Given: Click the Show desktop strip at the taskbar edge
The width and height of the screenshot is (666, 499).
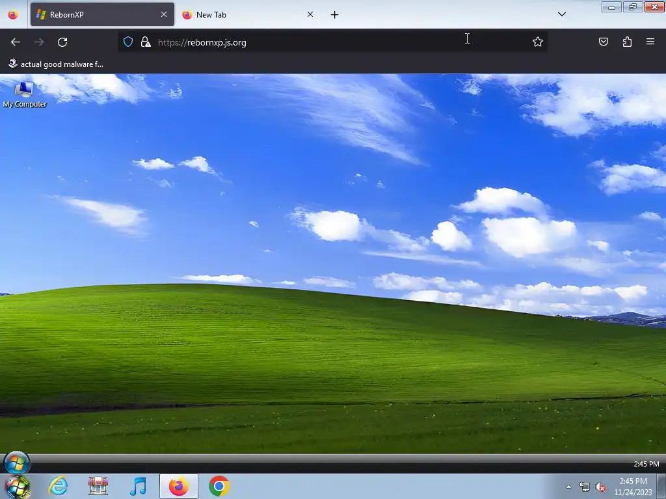Looking at the screenshot, I should [x=661, y=487].
